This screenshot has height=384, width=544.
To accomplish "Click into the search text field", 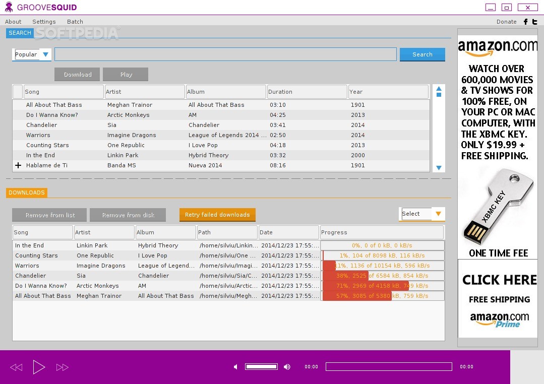I will pyautogui.click(x=225, y=54).
